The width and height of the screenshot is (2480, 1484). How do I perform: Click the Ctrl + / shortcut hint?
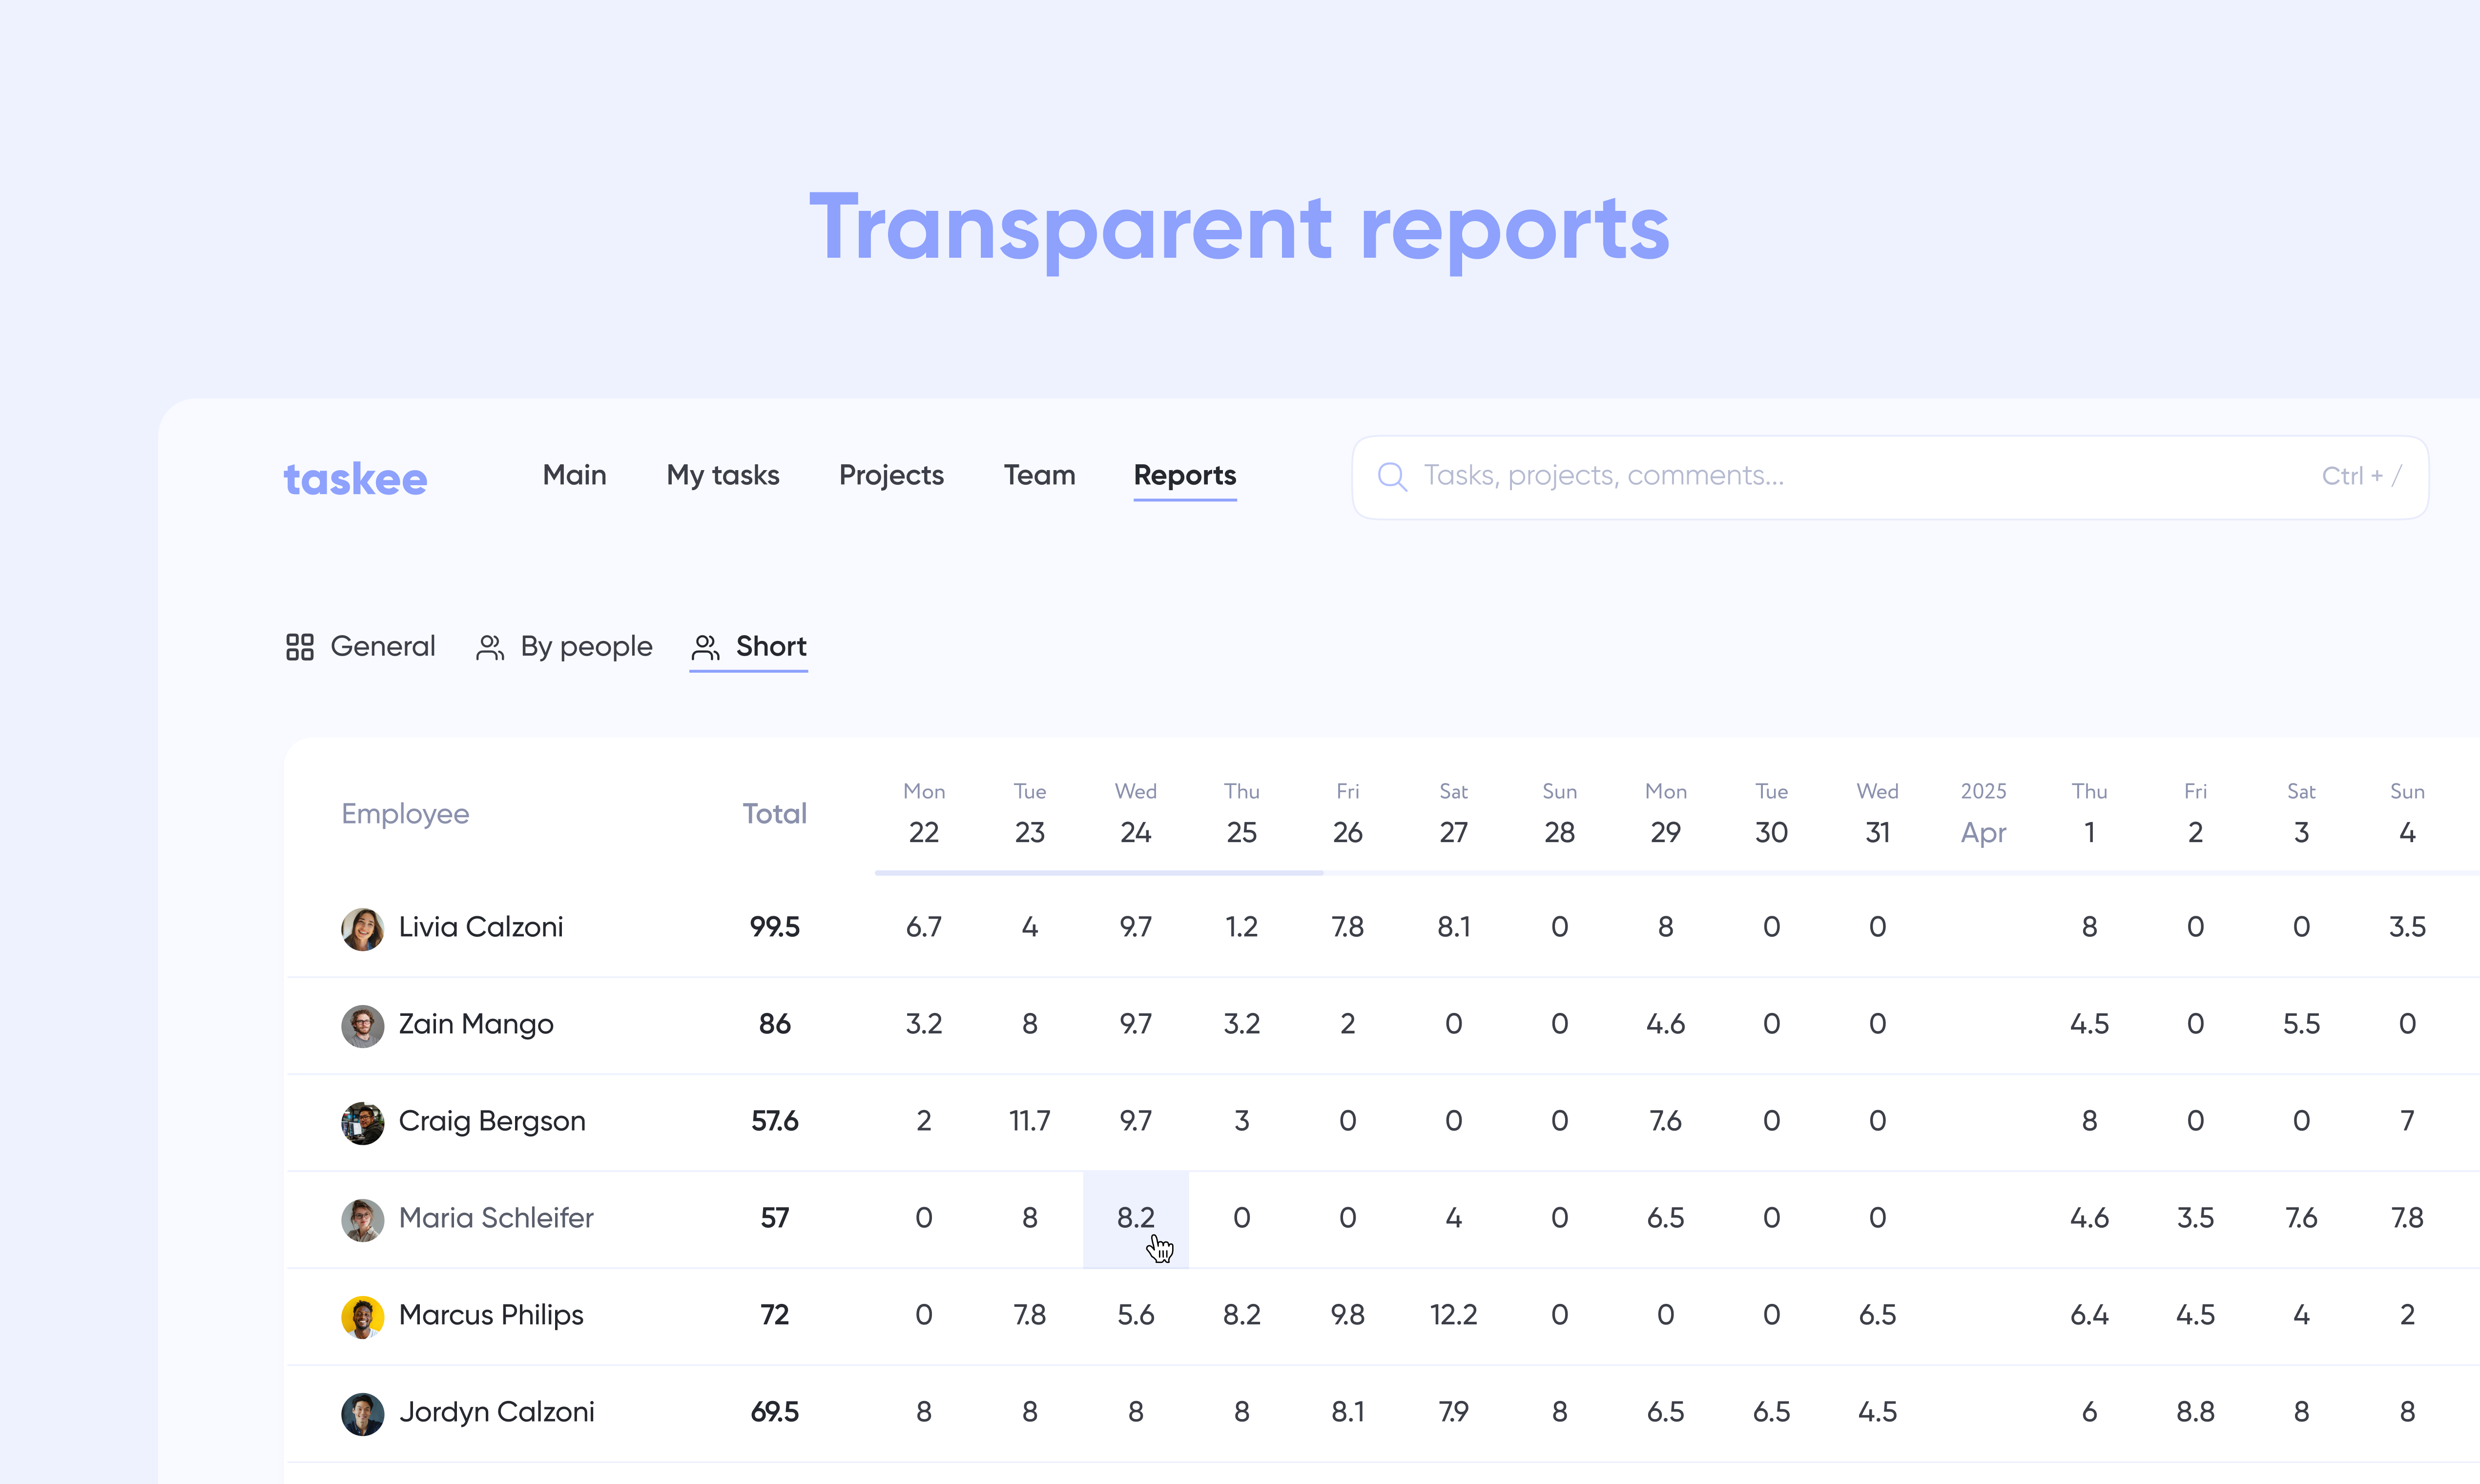tap(2361, 476)
